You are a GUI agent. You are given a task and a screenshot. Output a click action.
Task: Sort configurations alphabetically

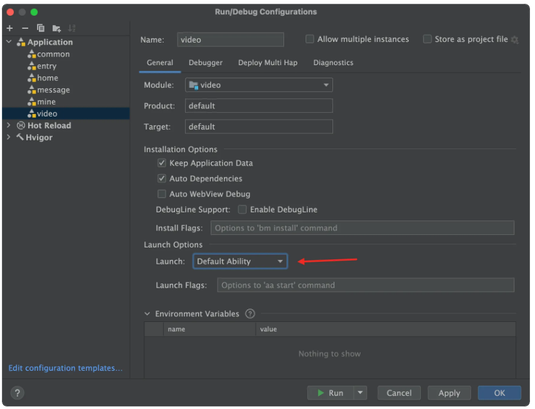72,28
